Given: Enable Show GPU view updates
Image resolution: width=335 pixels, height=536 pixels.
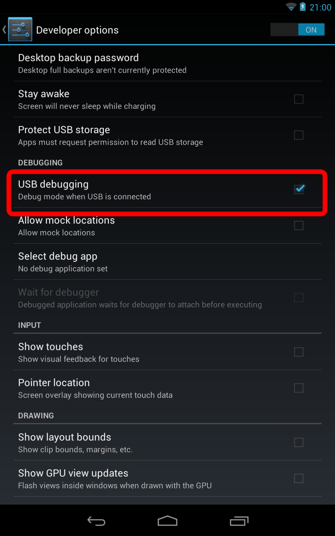Looking at the screenshot, I should pyautogui.click(x=299, y=479).
